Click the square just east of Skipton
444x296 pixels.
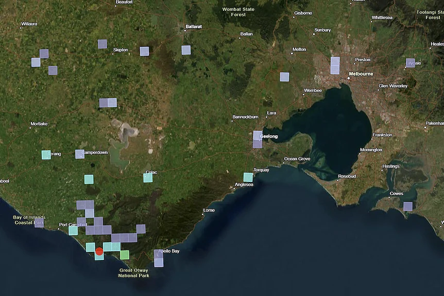pyautogui.click(x=144, y=51)
